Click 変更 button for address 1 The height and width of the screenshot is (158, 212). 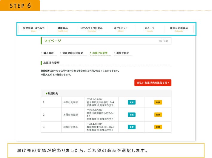[131, 102]
